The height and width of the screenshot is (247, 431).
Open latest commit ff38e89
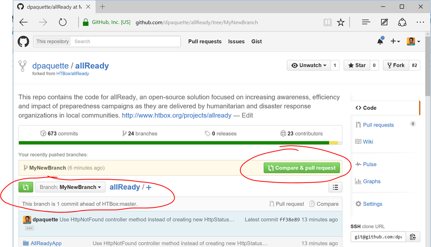click(x=290, y=220)
